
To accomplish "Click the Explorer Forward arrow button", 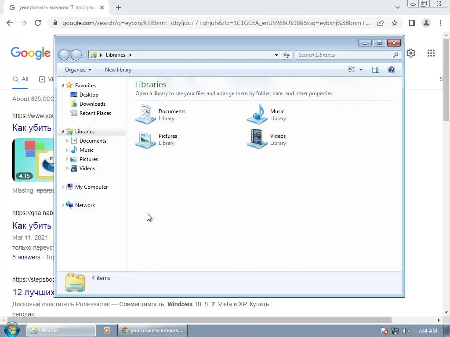I will (76, 55).
